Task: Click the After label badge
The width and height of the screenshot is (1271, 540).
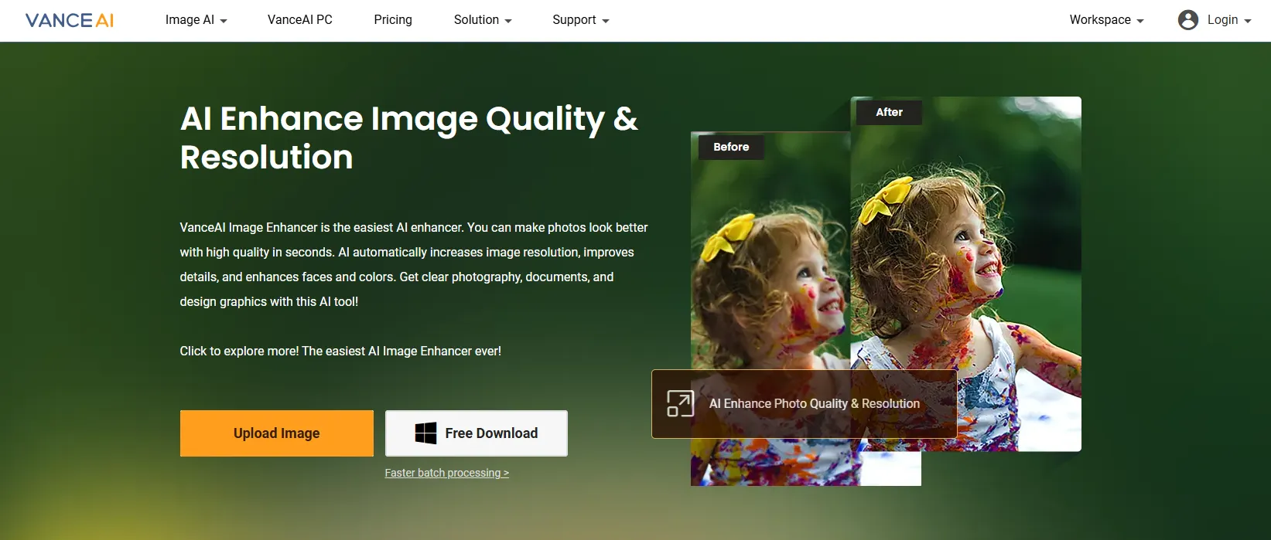Action: (889, 112)
